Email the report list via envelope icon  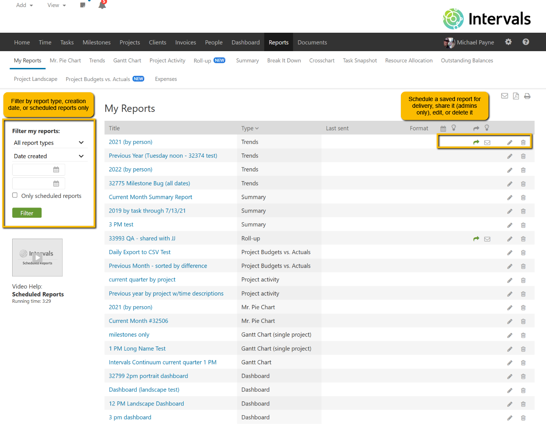pos(504,96)
